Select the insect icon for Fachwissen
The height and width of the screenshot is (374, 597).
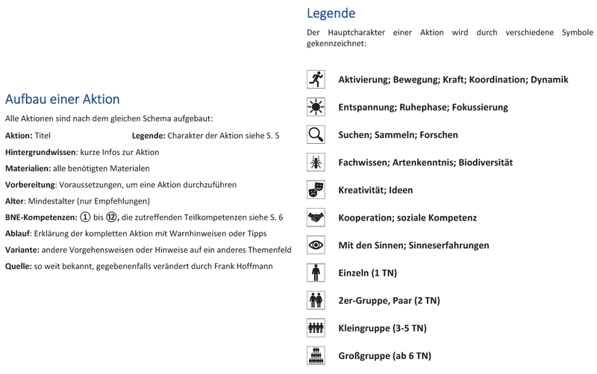point(316,162)
